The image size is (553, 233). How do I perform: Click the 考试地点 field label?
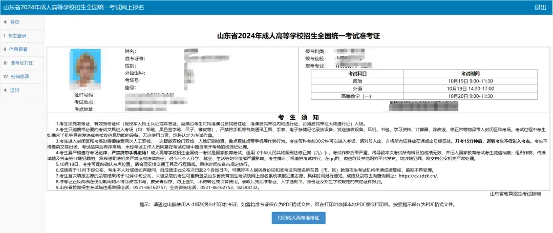click(84, 102)
